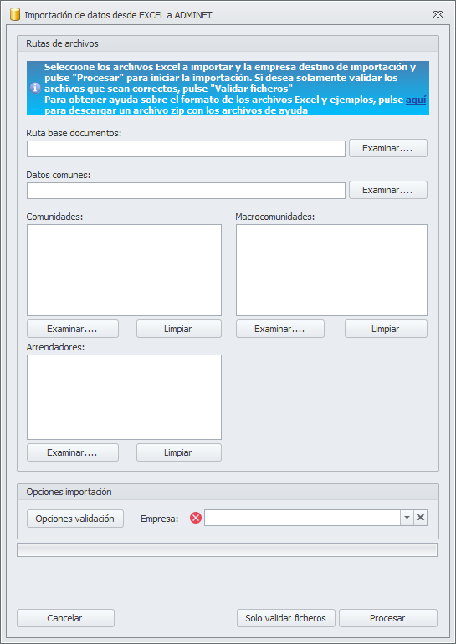Click the blue info icon in the banner

coord(36,89)
